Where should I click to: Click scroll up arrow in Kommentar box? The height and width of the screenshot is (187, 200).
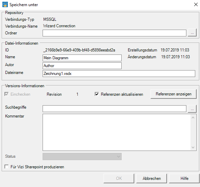tap(193, 118)
